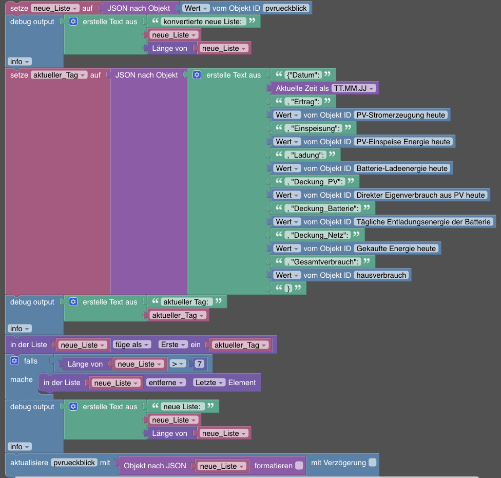Open the TT.MM.JJ time format dropdown

[x=354, y=88]
